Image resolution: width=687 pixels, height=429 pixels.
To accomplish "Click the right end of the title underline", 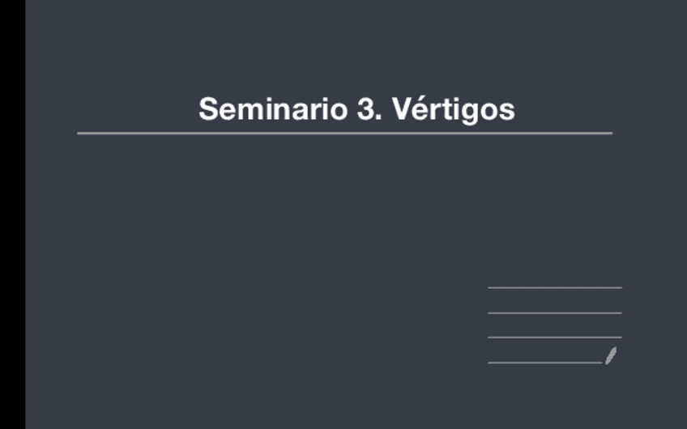I will click(609, 133).
